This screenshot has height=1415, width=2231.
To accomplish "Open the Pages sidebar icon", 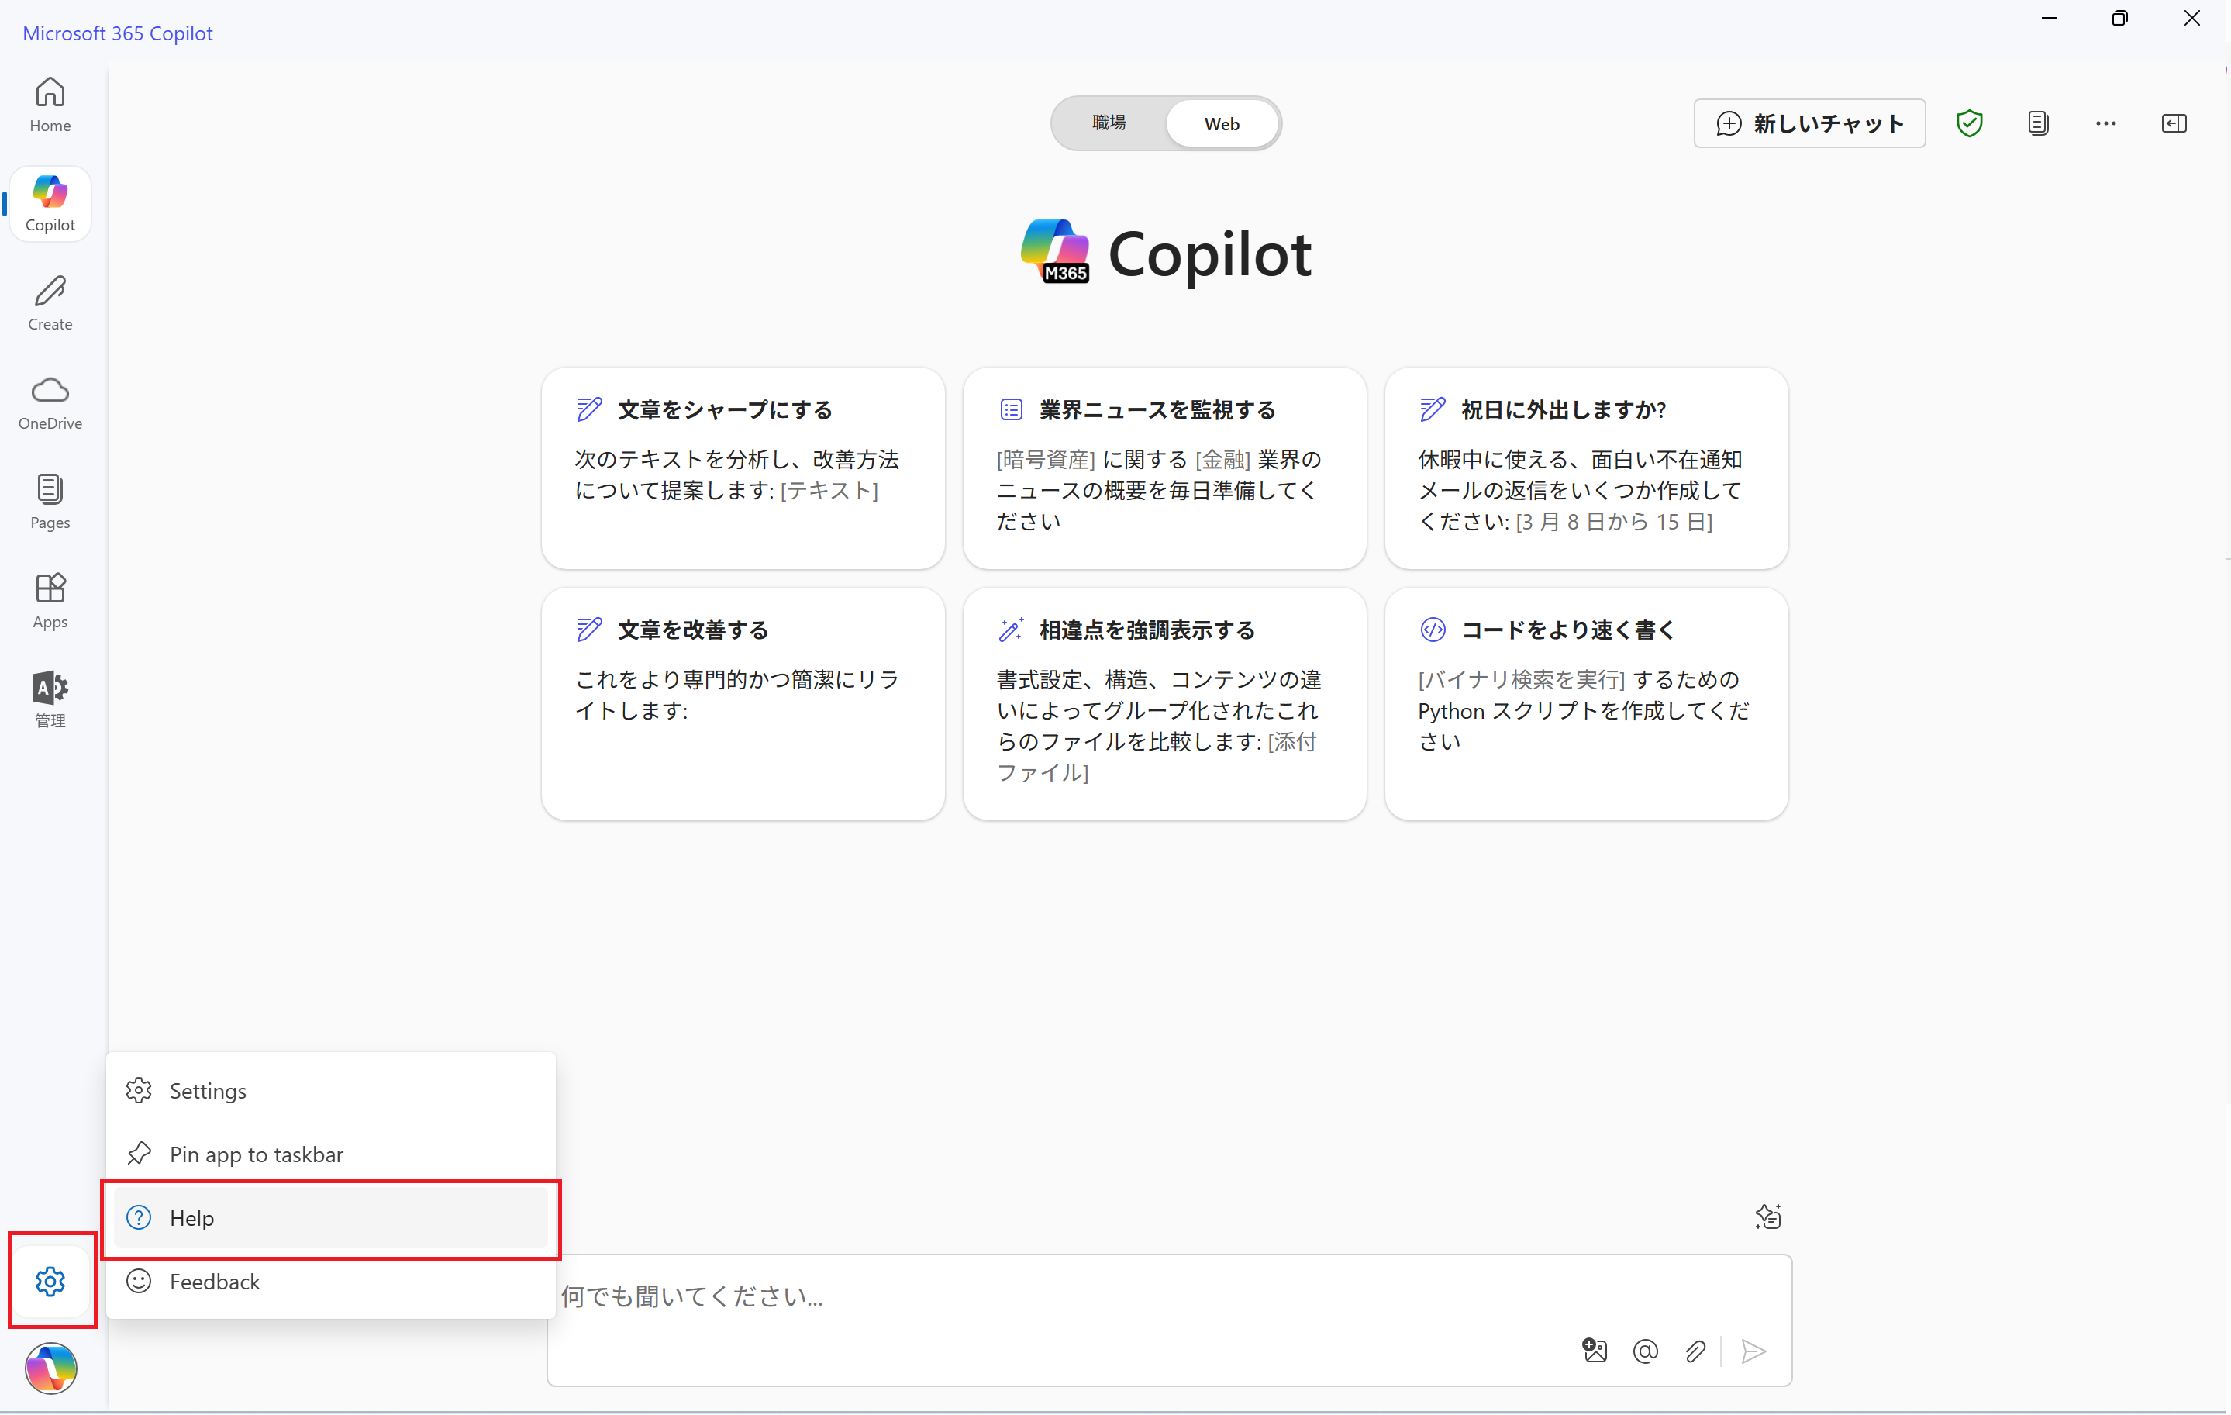I will [x=50, y=502].
